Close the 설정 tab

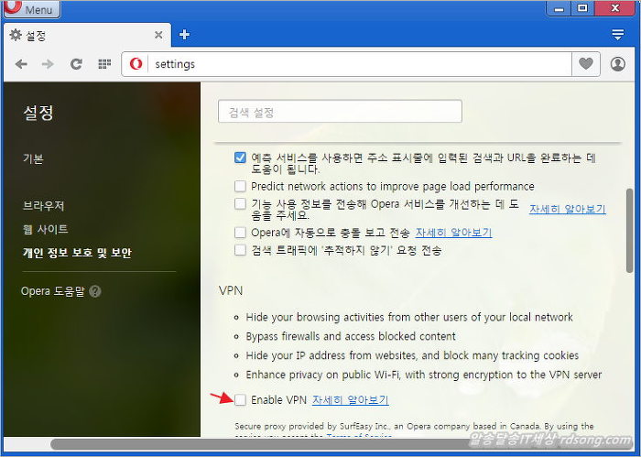click(x=158, y=35)
